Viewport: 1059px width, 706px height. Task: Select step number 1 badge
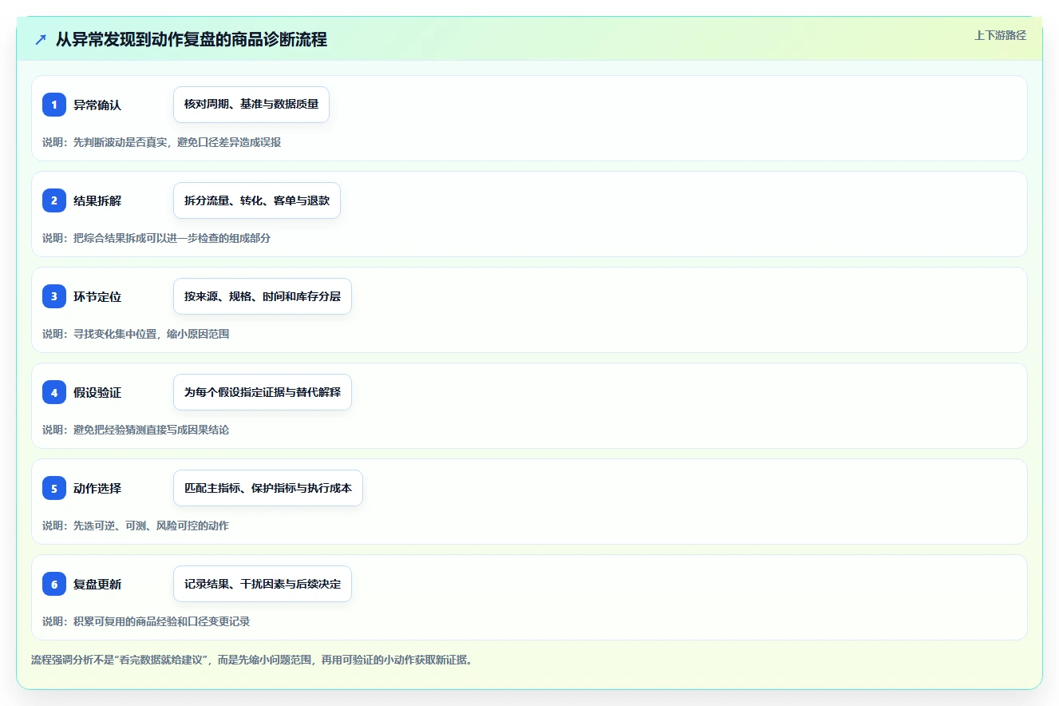click(x=54, y=105)
